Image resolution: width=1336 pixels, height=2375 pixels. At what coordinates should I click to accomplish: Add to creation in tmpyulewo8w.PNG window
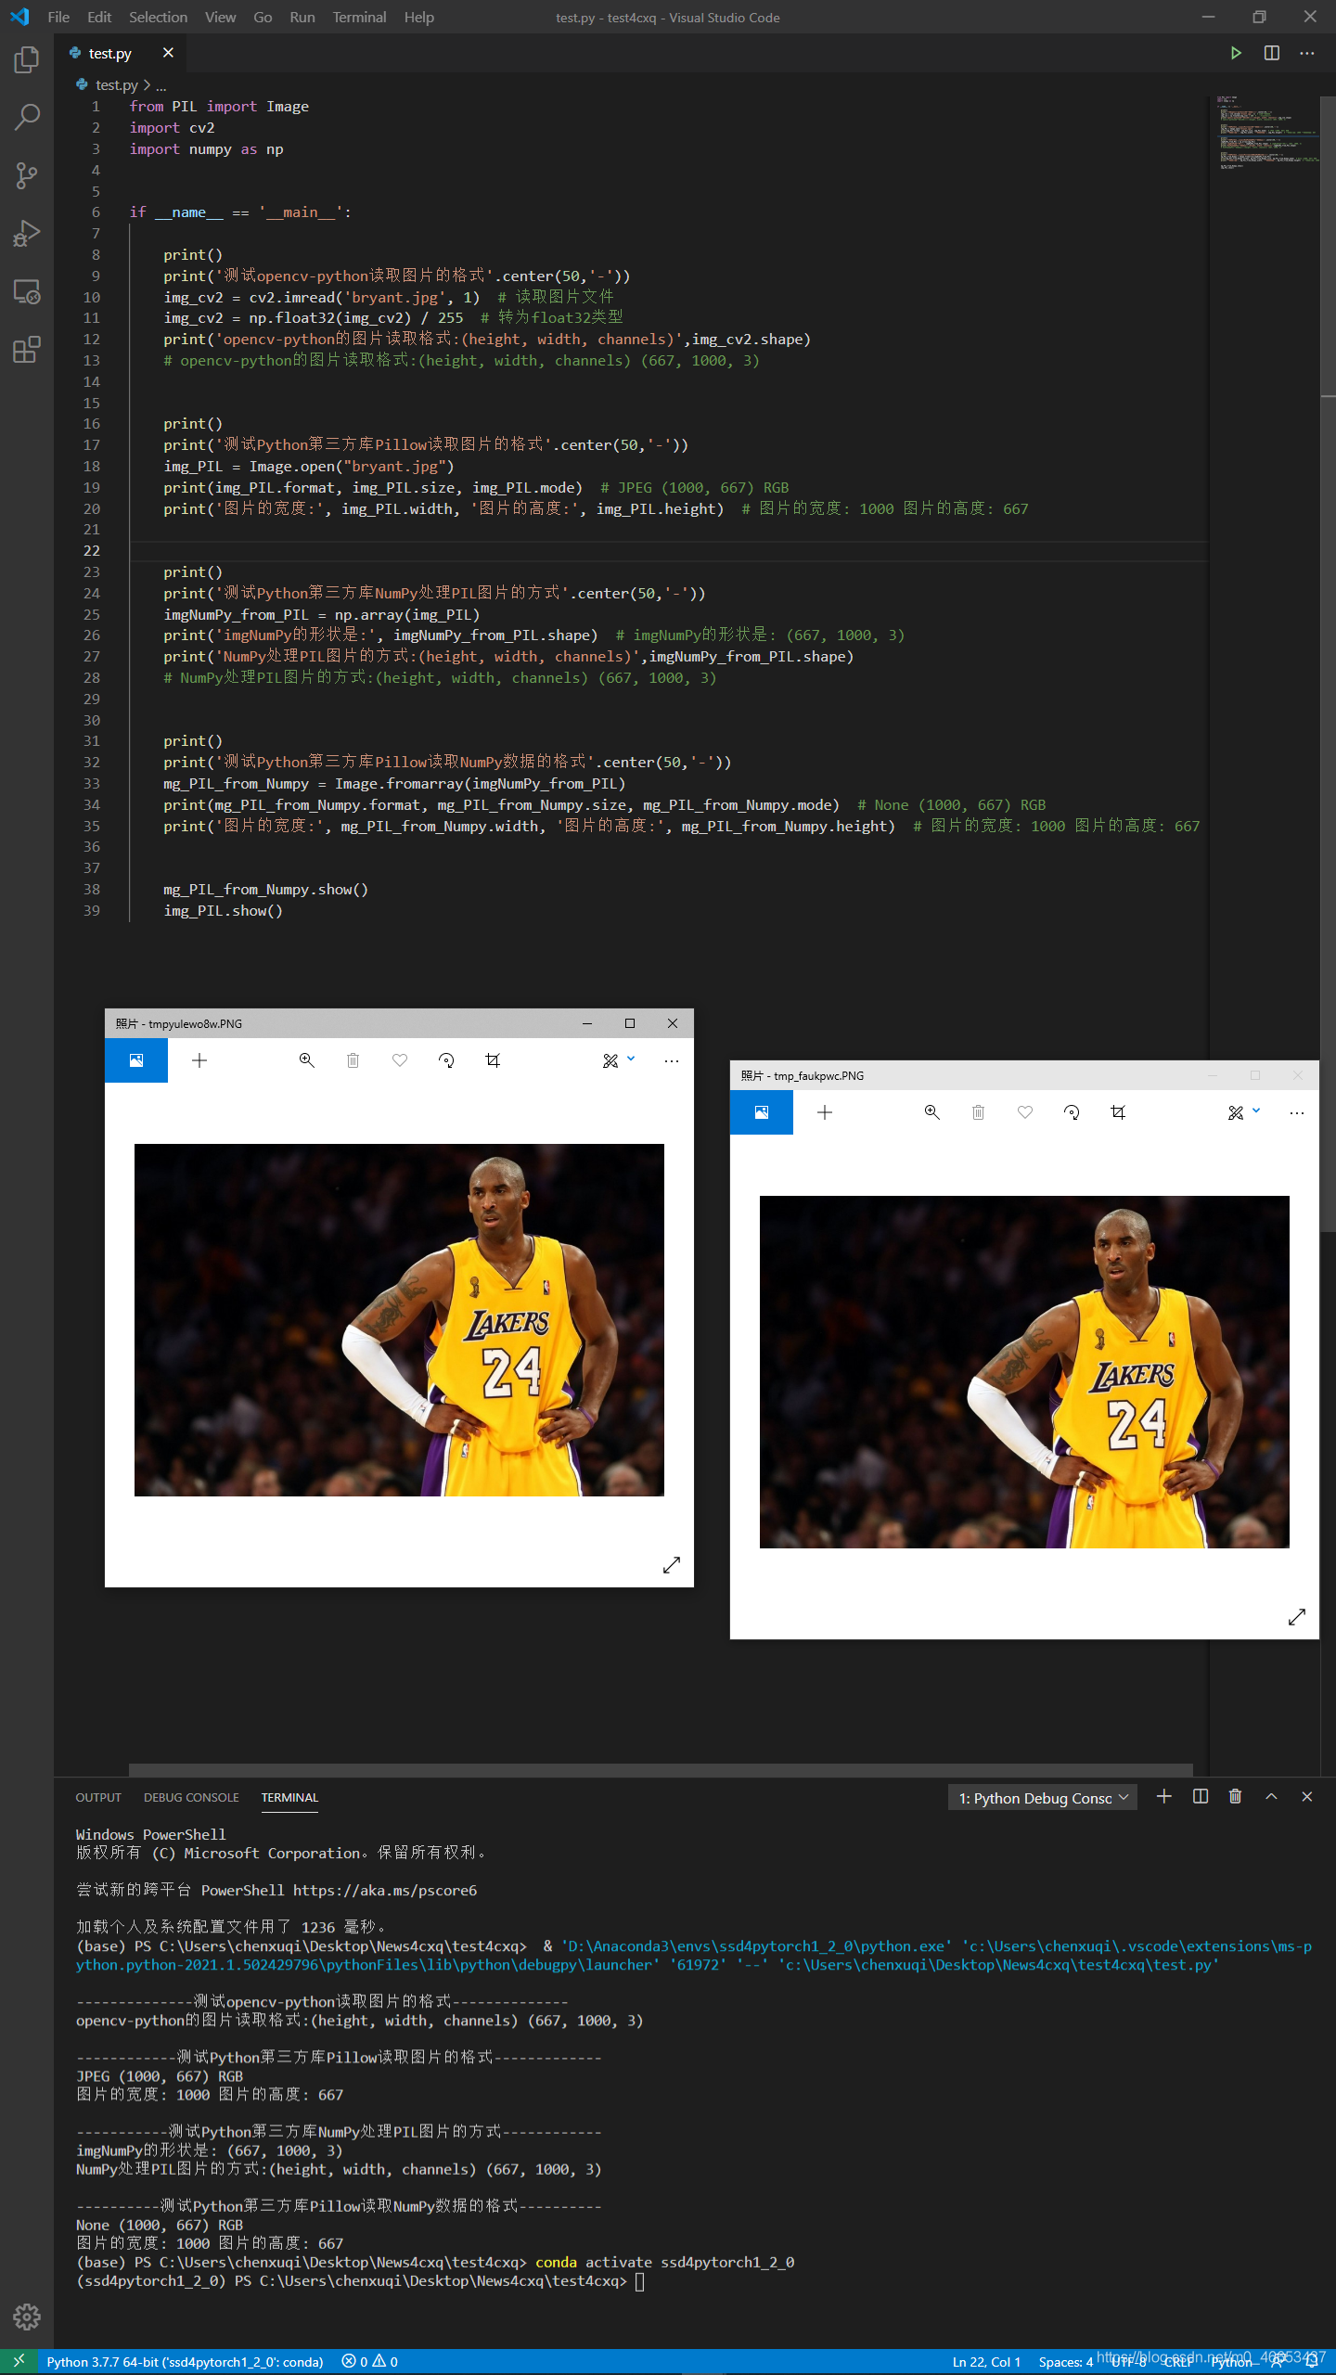click(x=199, y=1060)
